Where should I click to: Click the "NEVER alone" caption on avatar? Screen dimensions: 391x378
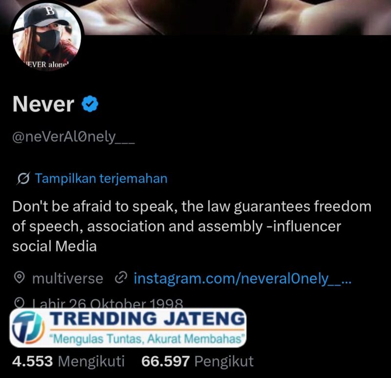click(47, 65)
